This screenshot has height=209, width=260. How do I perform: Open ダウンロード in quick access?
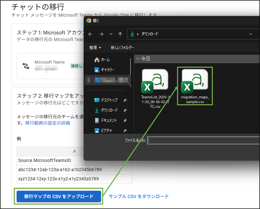point(106,110)
